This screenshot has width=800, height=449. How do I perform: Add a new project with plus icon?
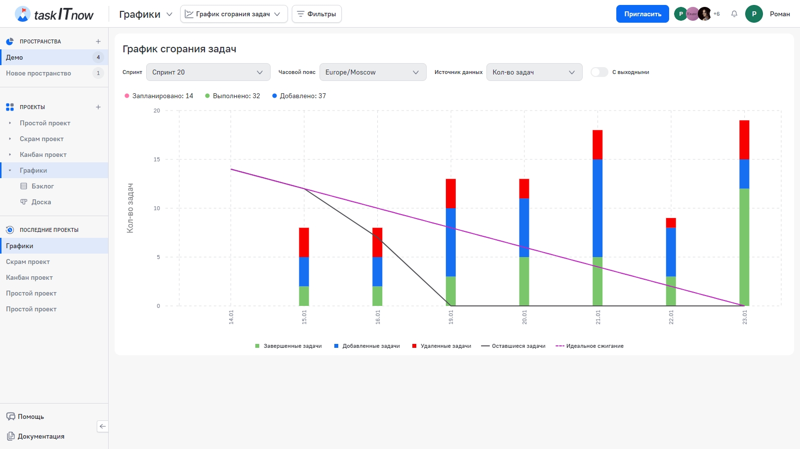(x=98, y=107)
